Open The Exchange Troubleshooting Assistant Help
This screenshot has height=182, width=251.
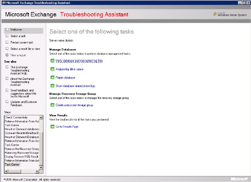tap(20, 70)
